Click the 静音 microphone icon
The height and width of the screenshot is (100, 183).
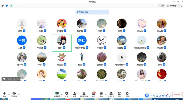4,93
